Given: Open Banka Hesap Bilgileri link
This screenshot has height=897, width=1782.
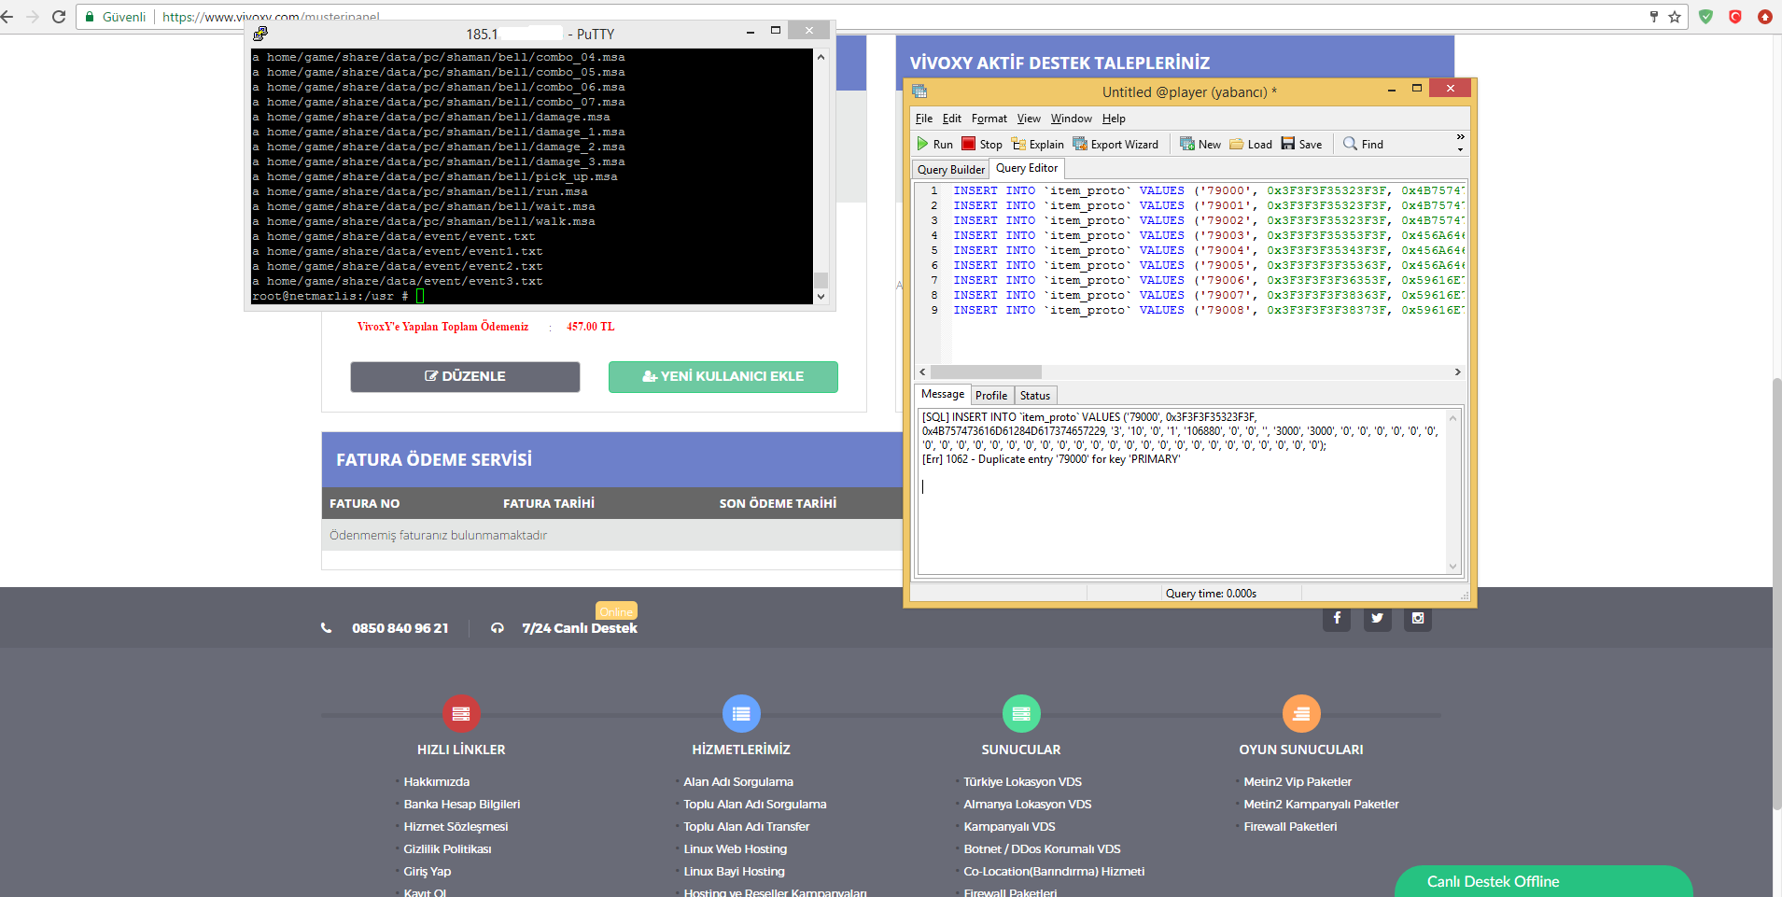Looking at the screenshot, I should 461,805.
